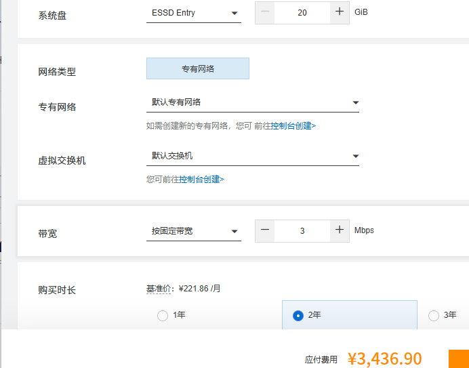Viewport: 469px width, 368px height.
Task: Open the ESSD Entry disk type dropdown
Action: click(x=194, y=13)
